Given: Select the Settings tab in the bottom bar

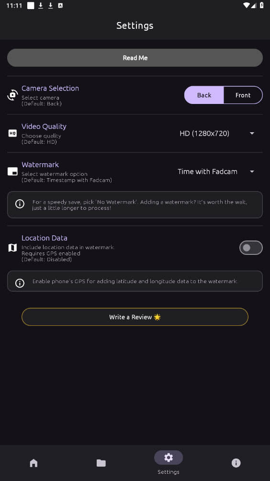Looking at the screenshot, I should (169, 463).
